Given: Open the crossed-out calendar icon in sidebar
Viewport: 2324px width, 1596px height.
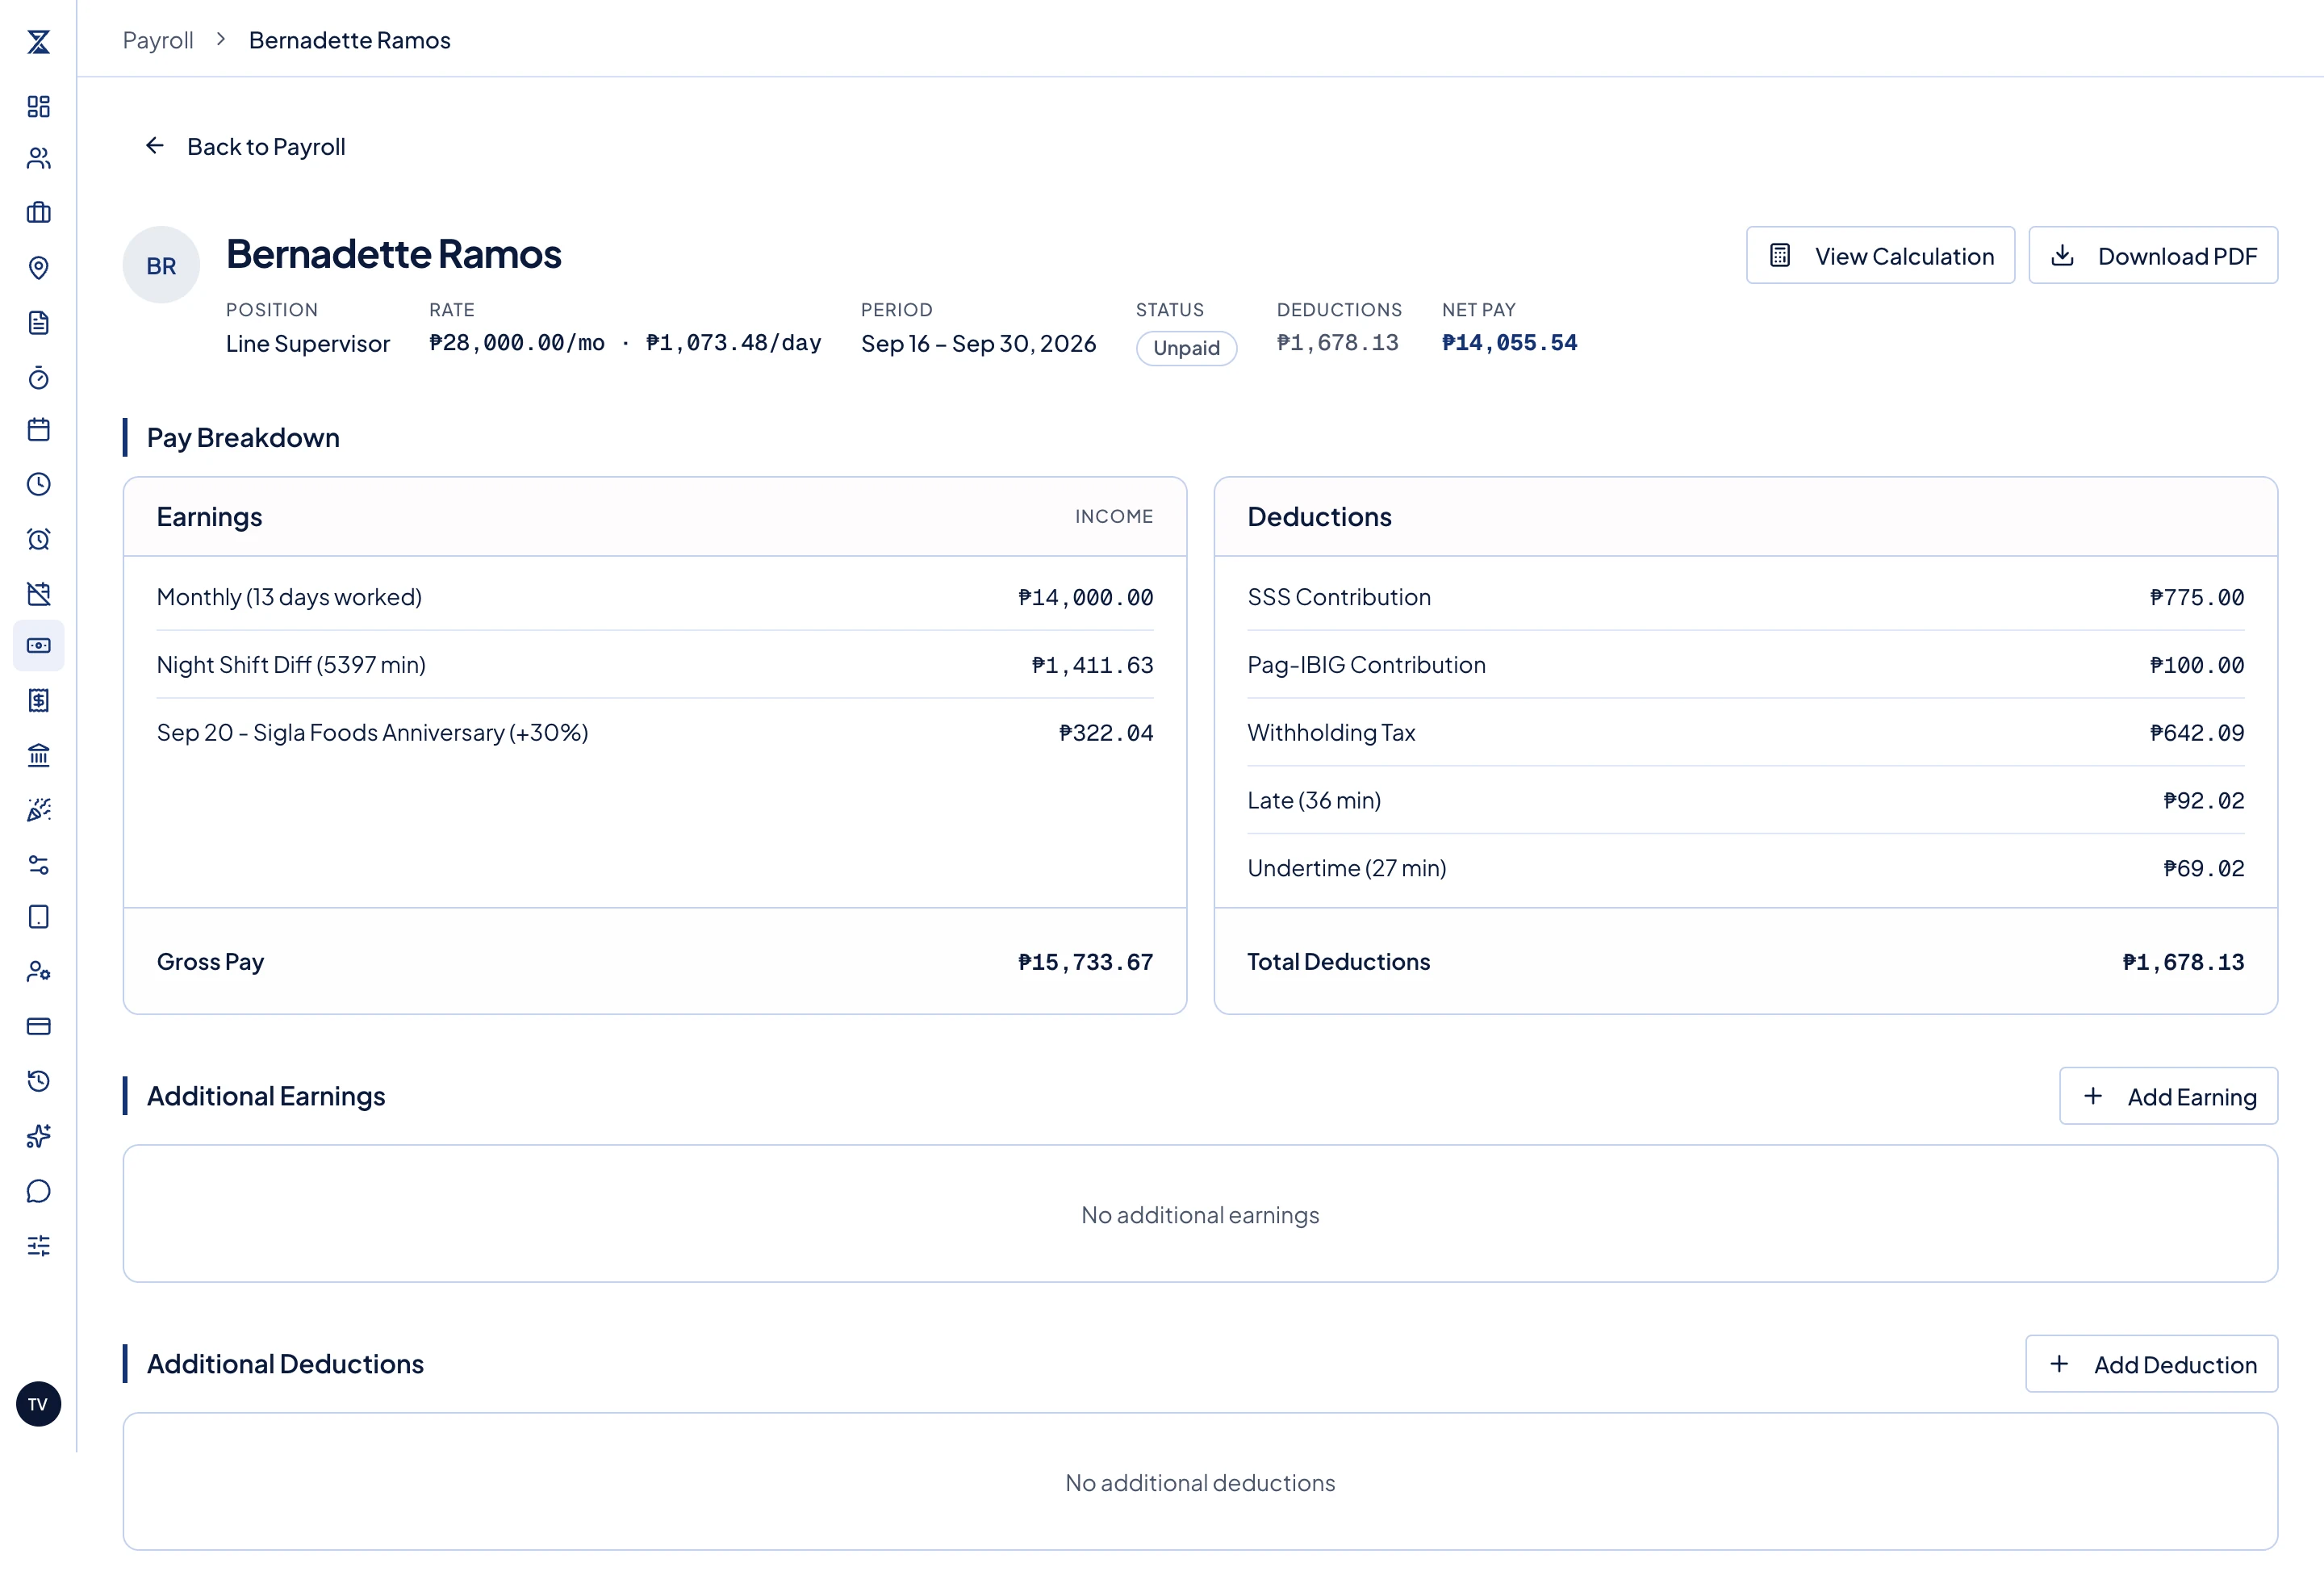Looking at the screenshot, I should [38, 595].
